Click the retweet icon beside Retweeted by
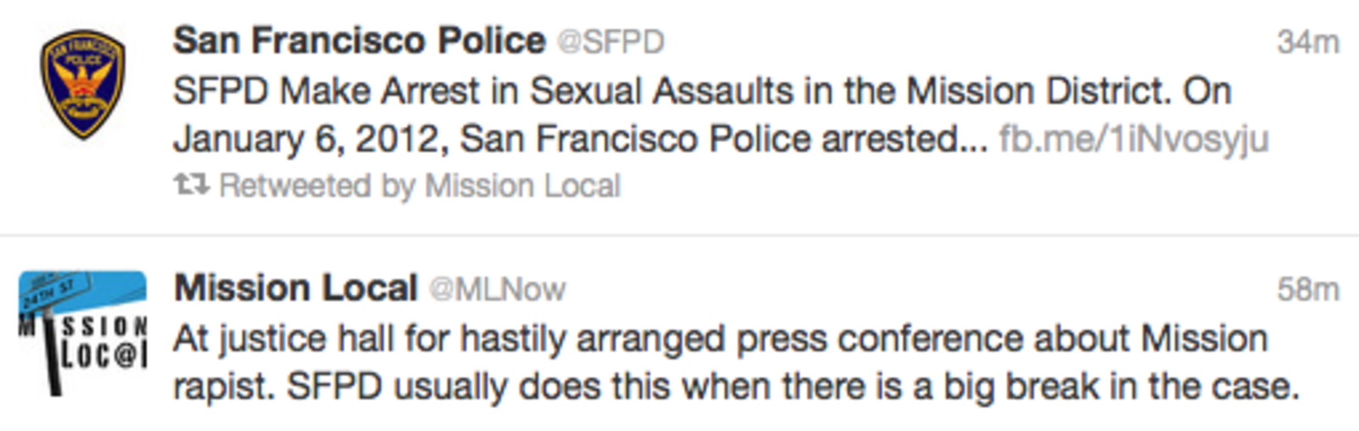 click(192, 184)
